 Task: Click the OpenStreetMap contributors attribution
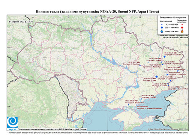[168, 129]
